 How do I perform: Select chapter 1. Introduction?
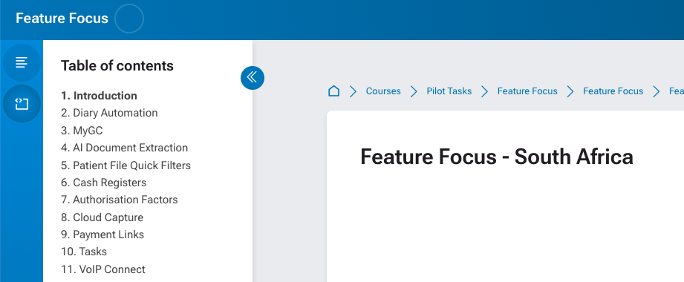coord(99,96)
